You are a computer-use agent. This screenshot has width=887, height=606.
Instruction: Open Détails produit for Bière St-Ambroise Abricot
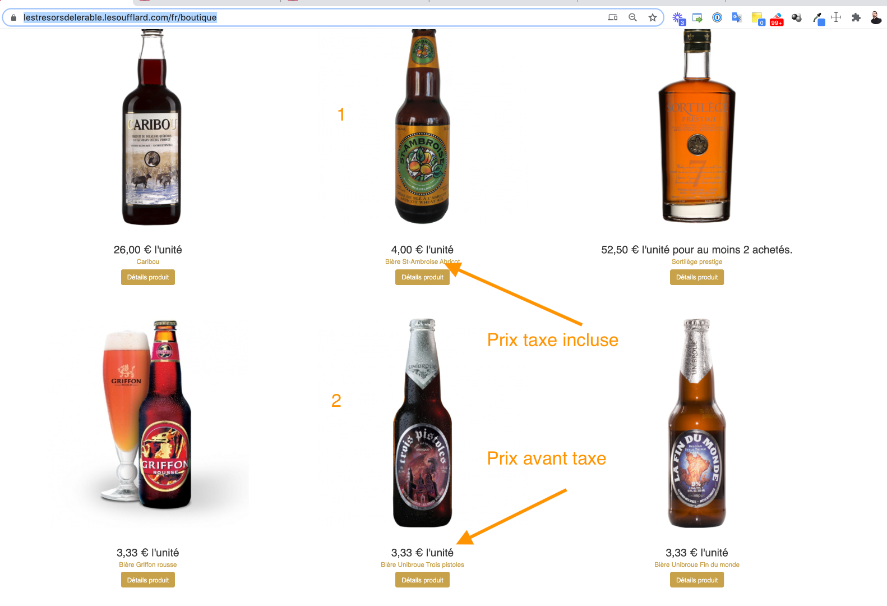pyautogui.click(x=422, y=277)
